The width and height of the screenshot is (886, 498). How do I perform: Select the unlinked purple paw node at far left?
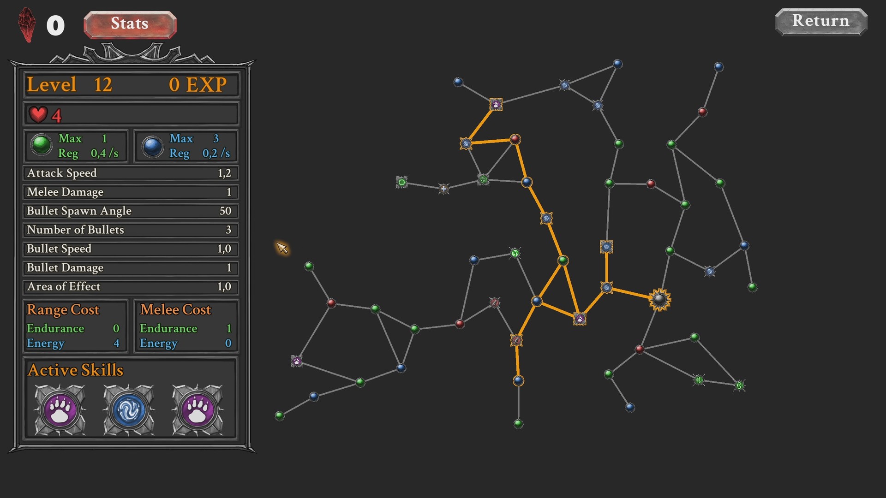pyautogui.click(x=297, y=361)
